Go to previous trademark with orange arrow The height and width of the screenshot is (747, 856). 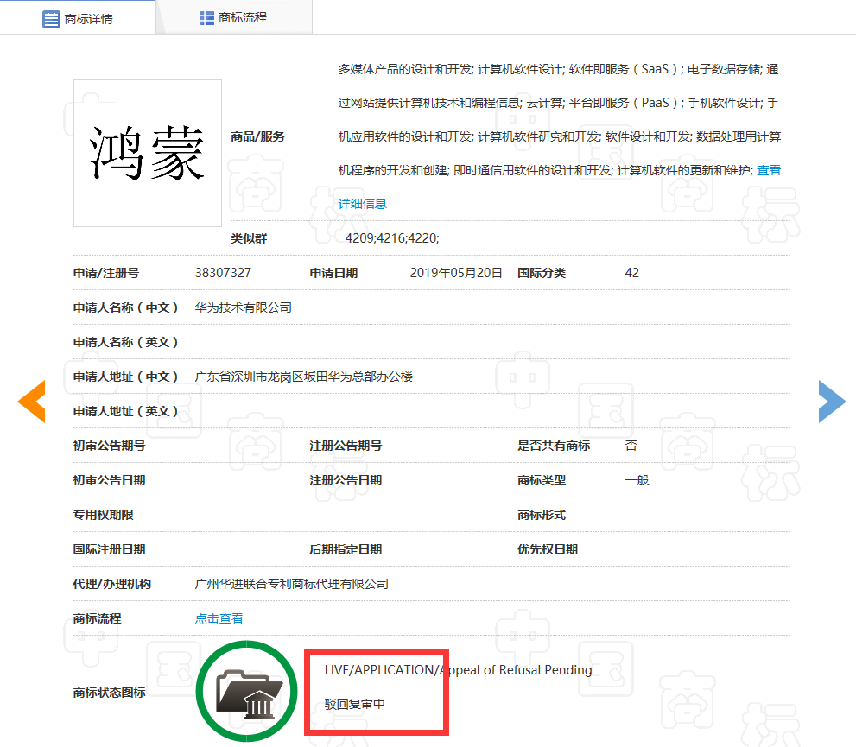coord(32,402)
